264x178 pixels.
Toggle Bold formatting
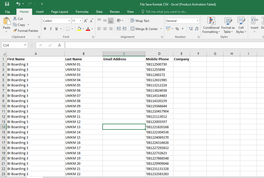45,29
